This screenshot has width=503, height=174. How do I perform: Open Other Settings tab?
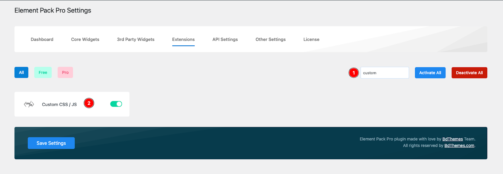point(271,39)
